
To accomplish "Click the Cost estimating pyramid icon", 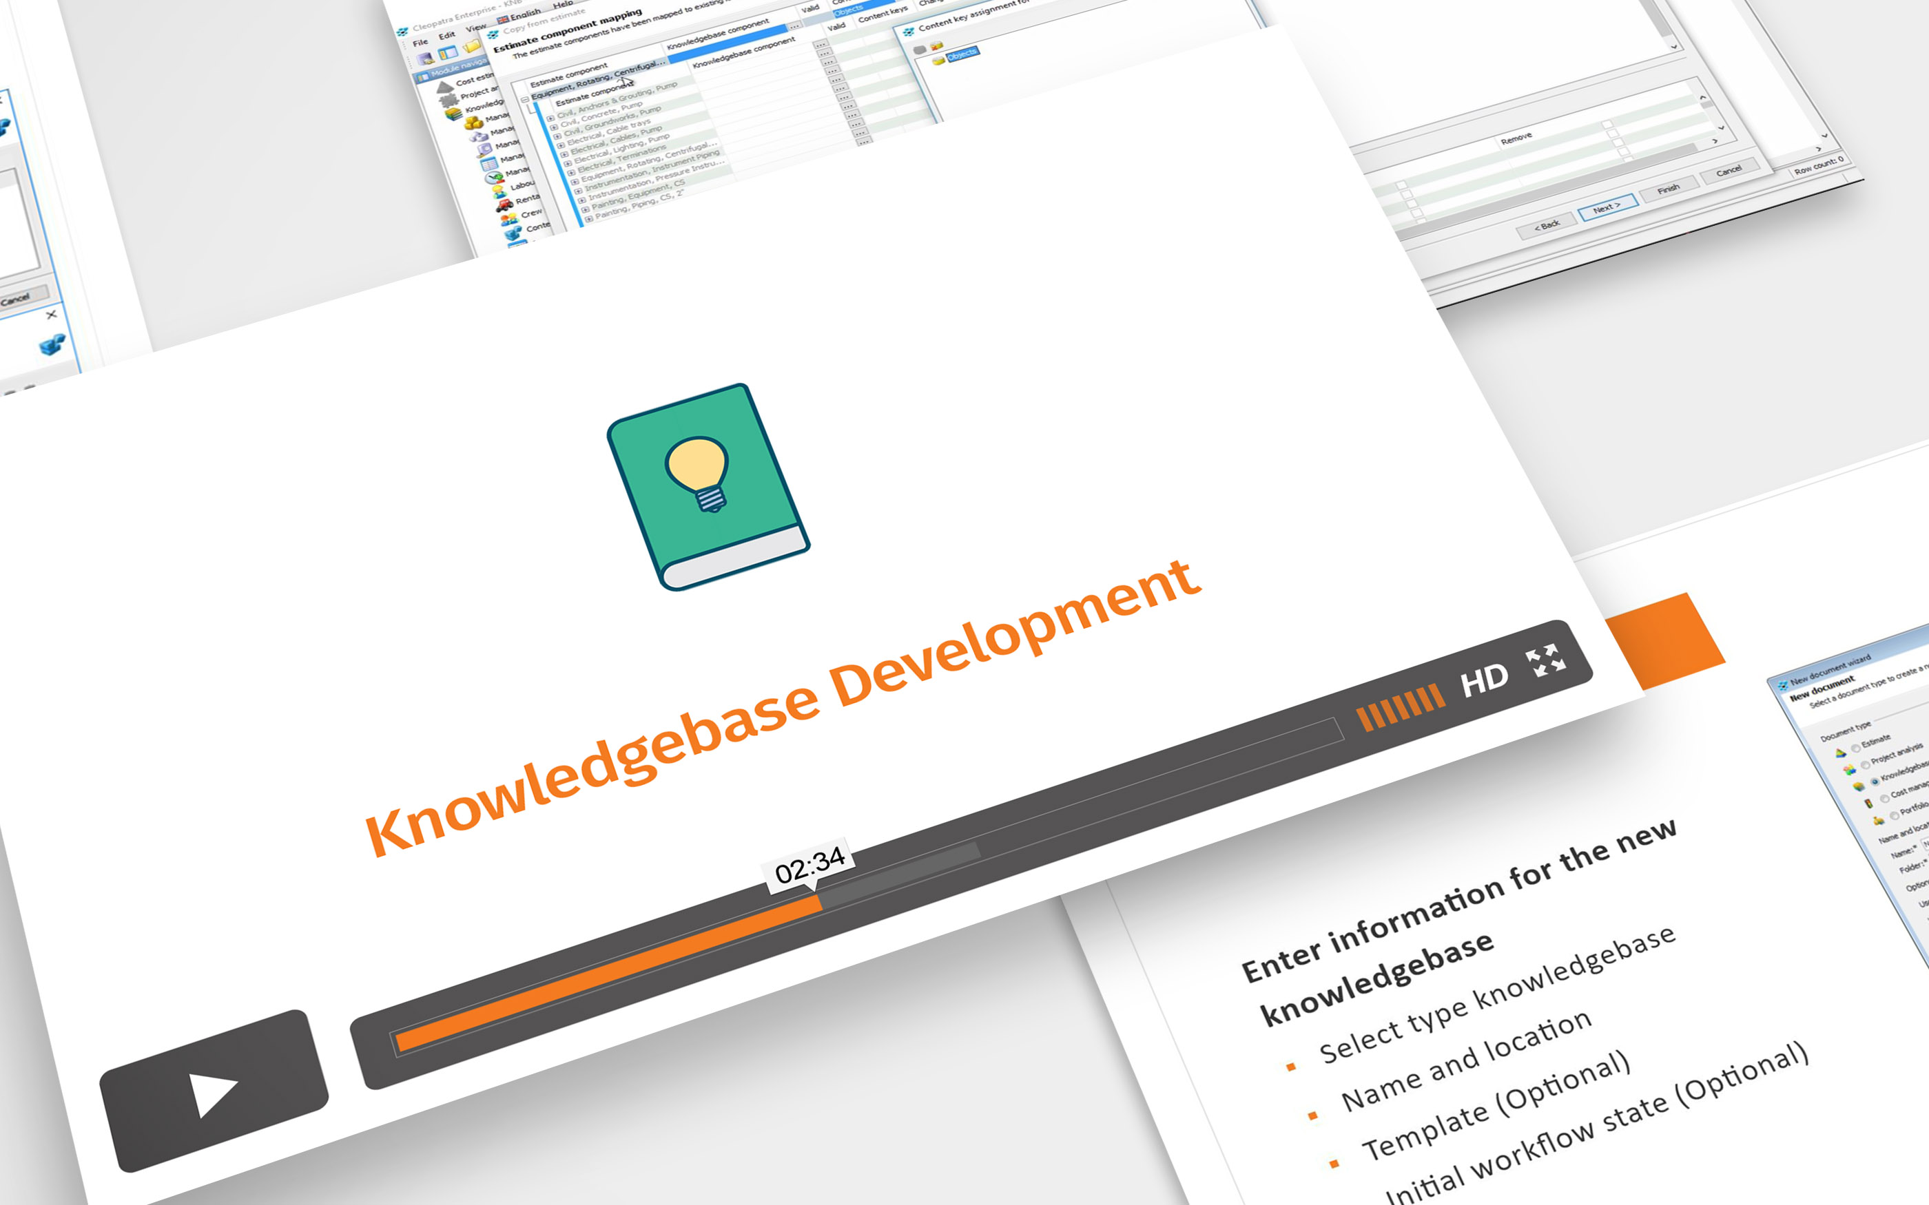I will point(445,86).
